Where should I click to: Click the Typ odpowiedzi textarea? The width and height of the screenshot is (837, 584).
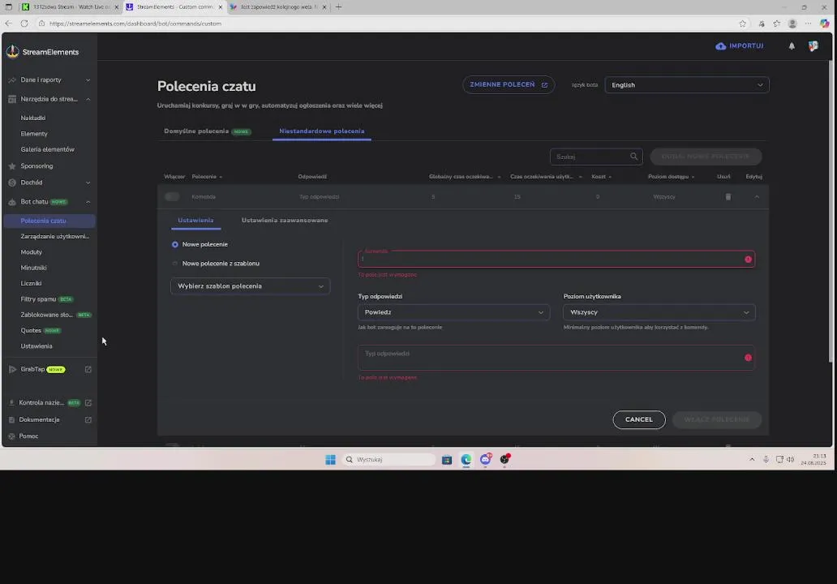(x=556, y=358)
